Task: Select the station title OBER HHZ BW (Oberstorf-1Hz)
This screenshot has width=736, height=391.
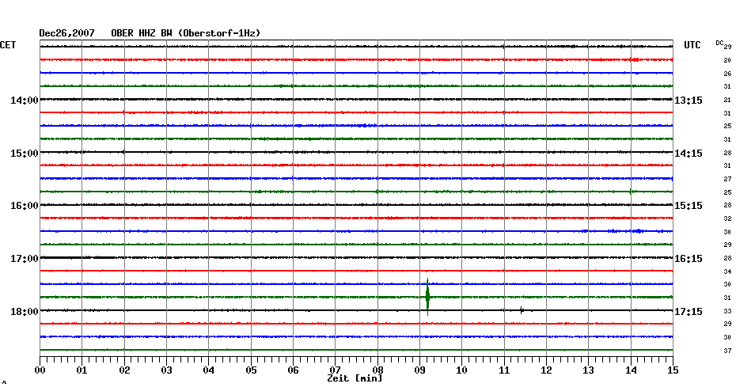Action: 185,33
